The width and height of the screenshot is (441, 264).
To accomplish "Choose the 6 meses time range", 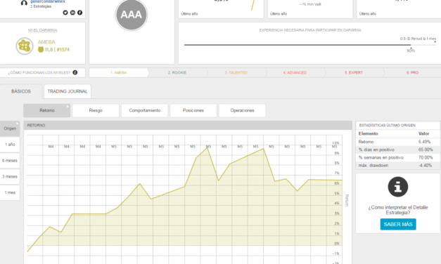I will click(x=10, y=161).
